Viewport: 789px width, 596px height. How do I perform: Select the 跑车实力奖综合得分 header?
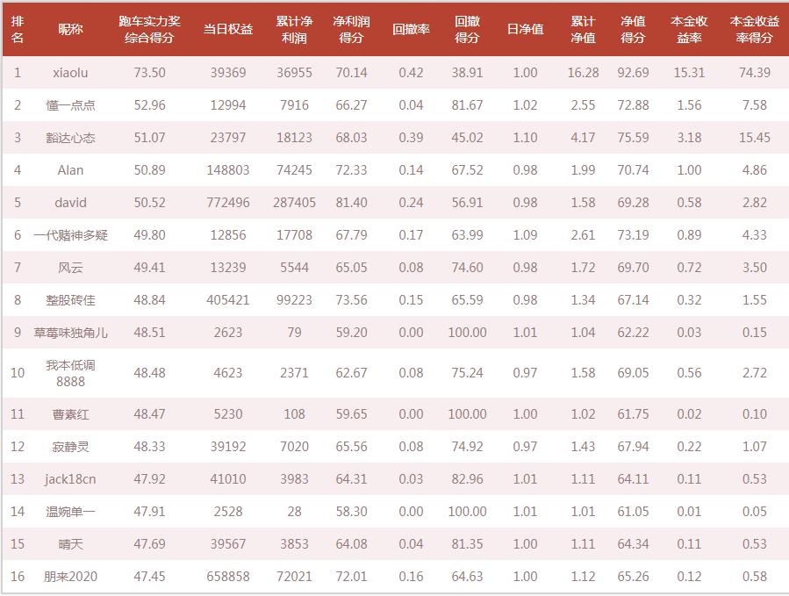pos(149,30)
